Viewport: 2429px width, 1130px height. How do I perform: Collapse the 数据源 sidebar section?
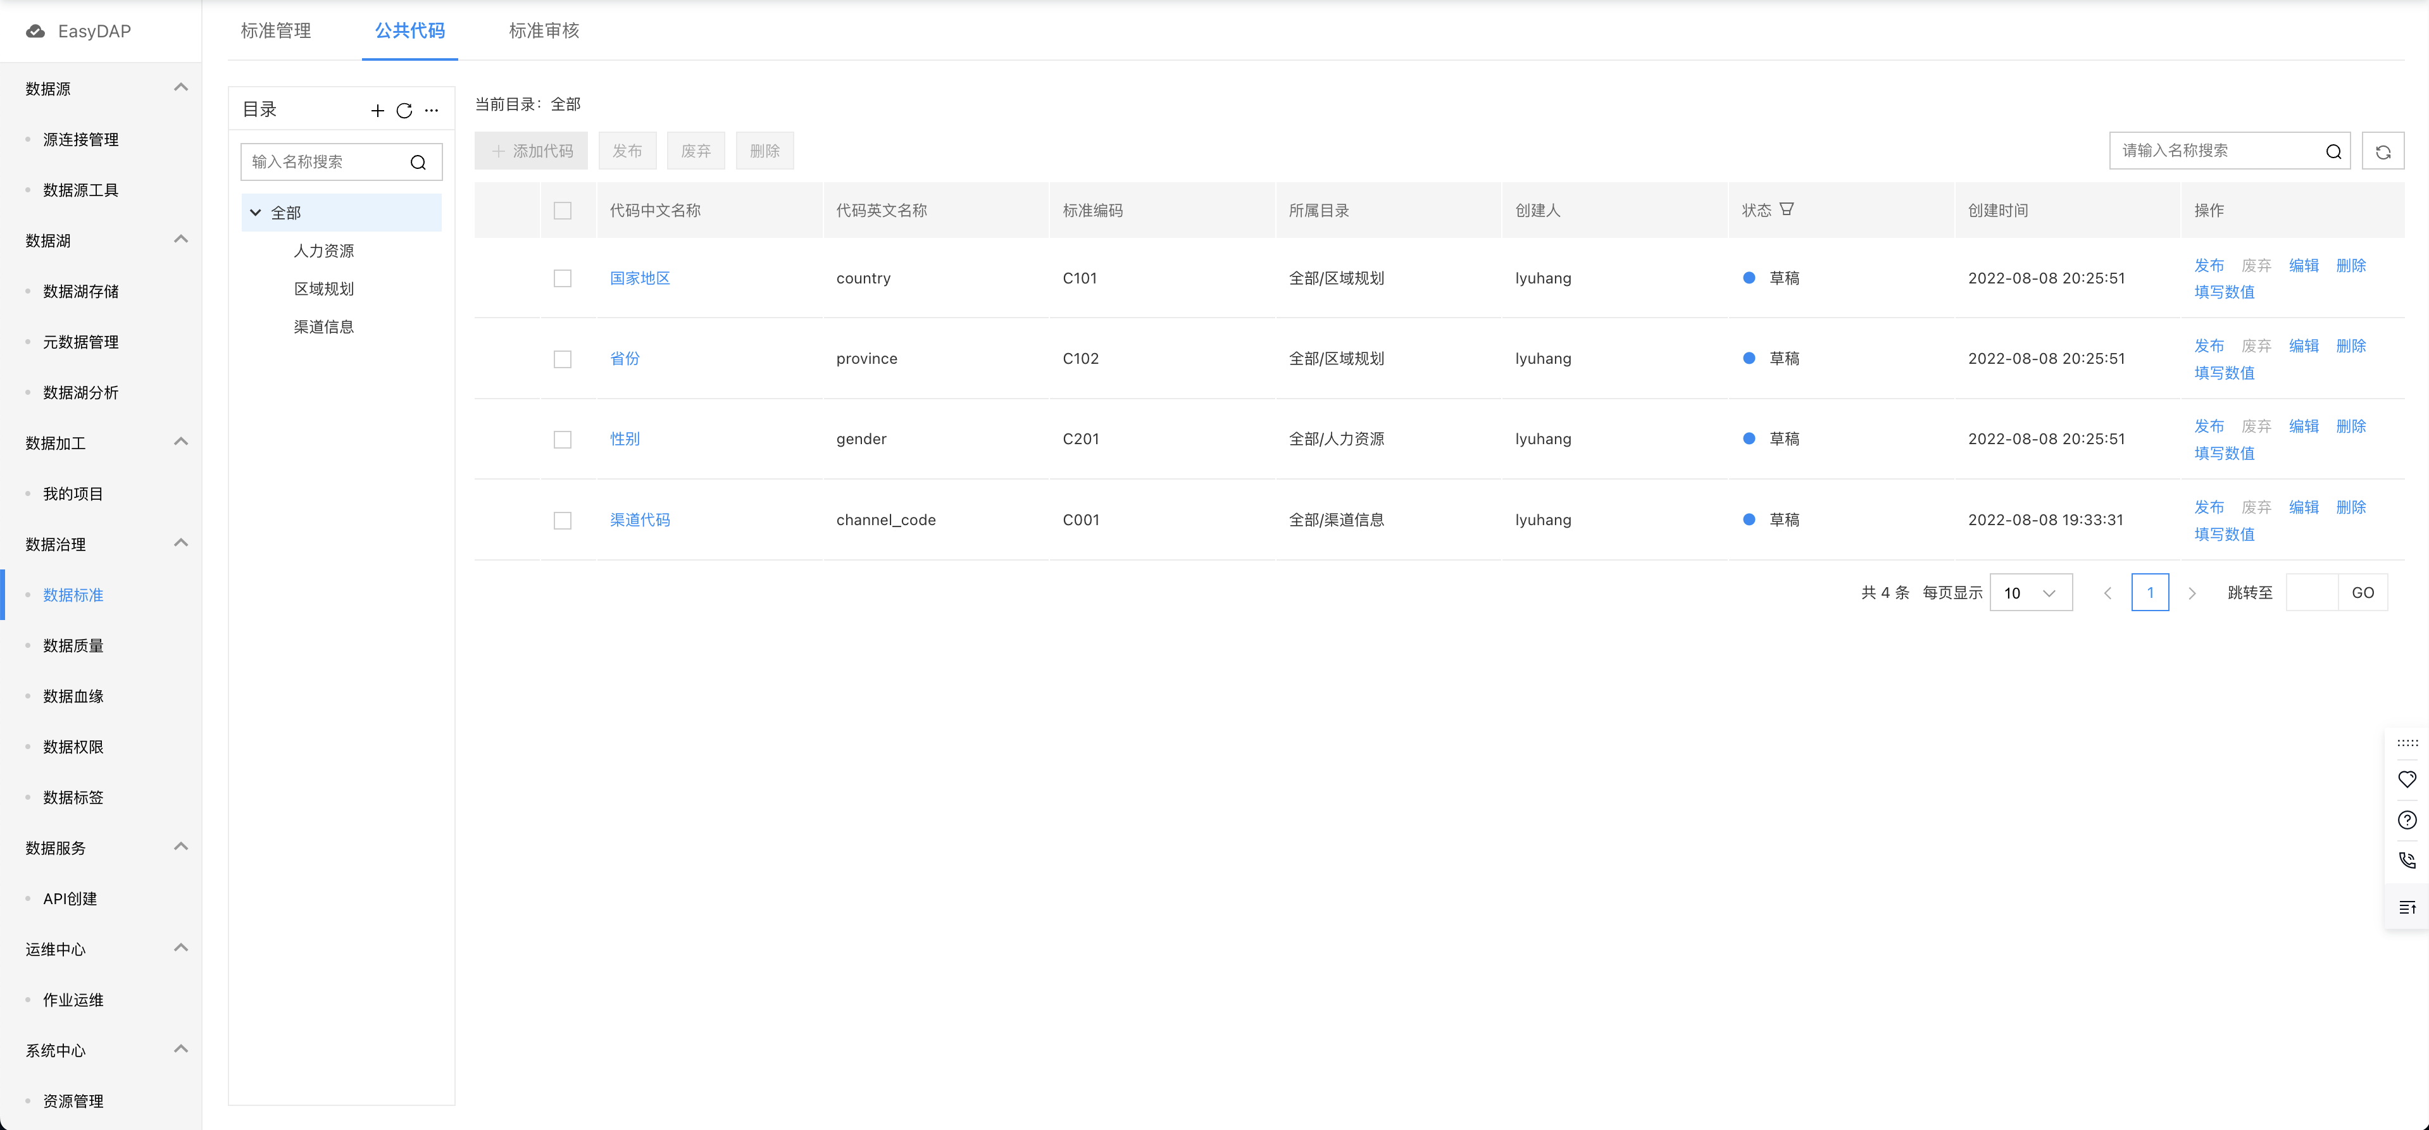pyautogui.click(x=181, y=88)
